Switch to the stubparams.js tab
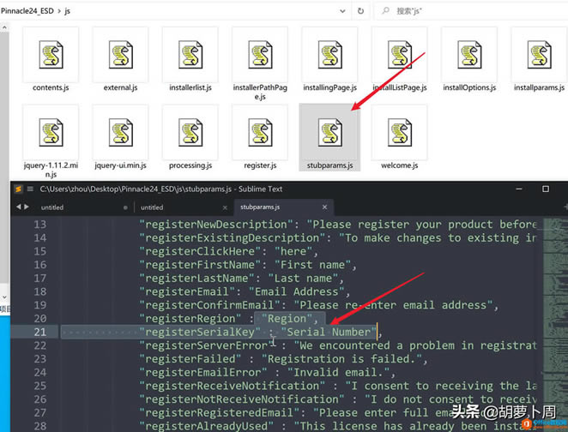 [260, 207]
